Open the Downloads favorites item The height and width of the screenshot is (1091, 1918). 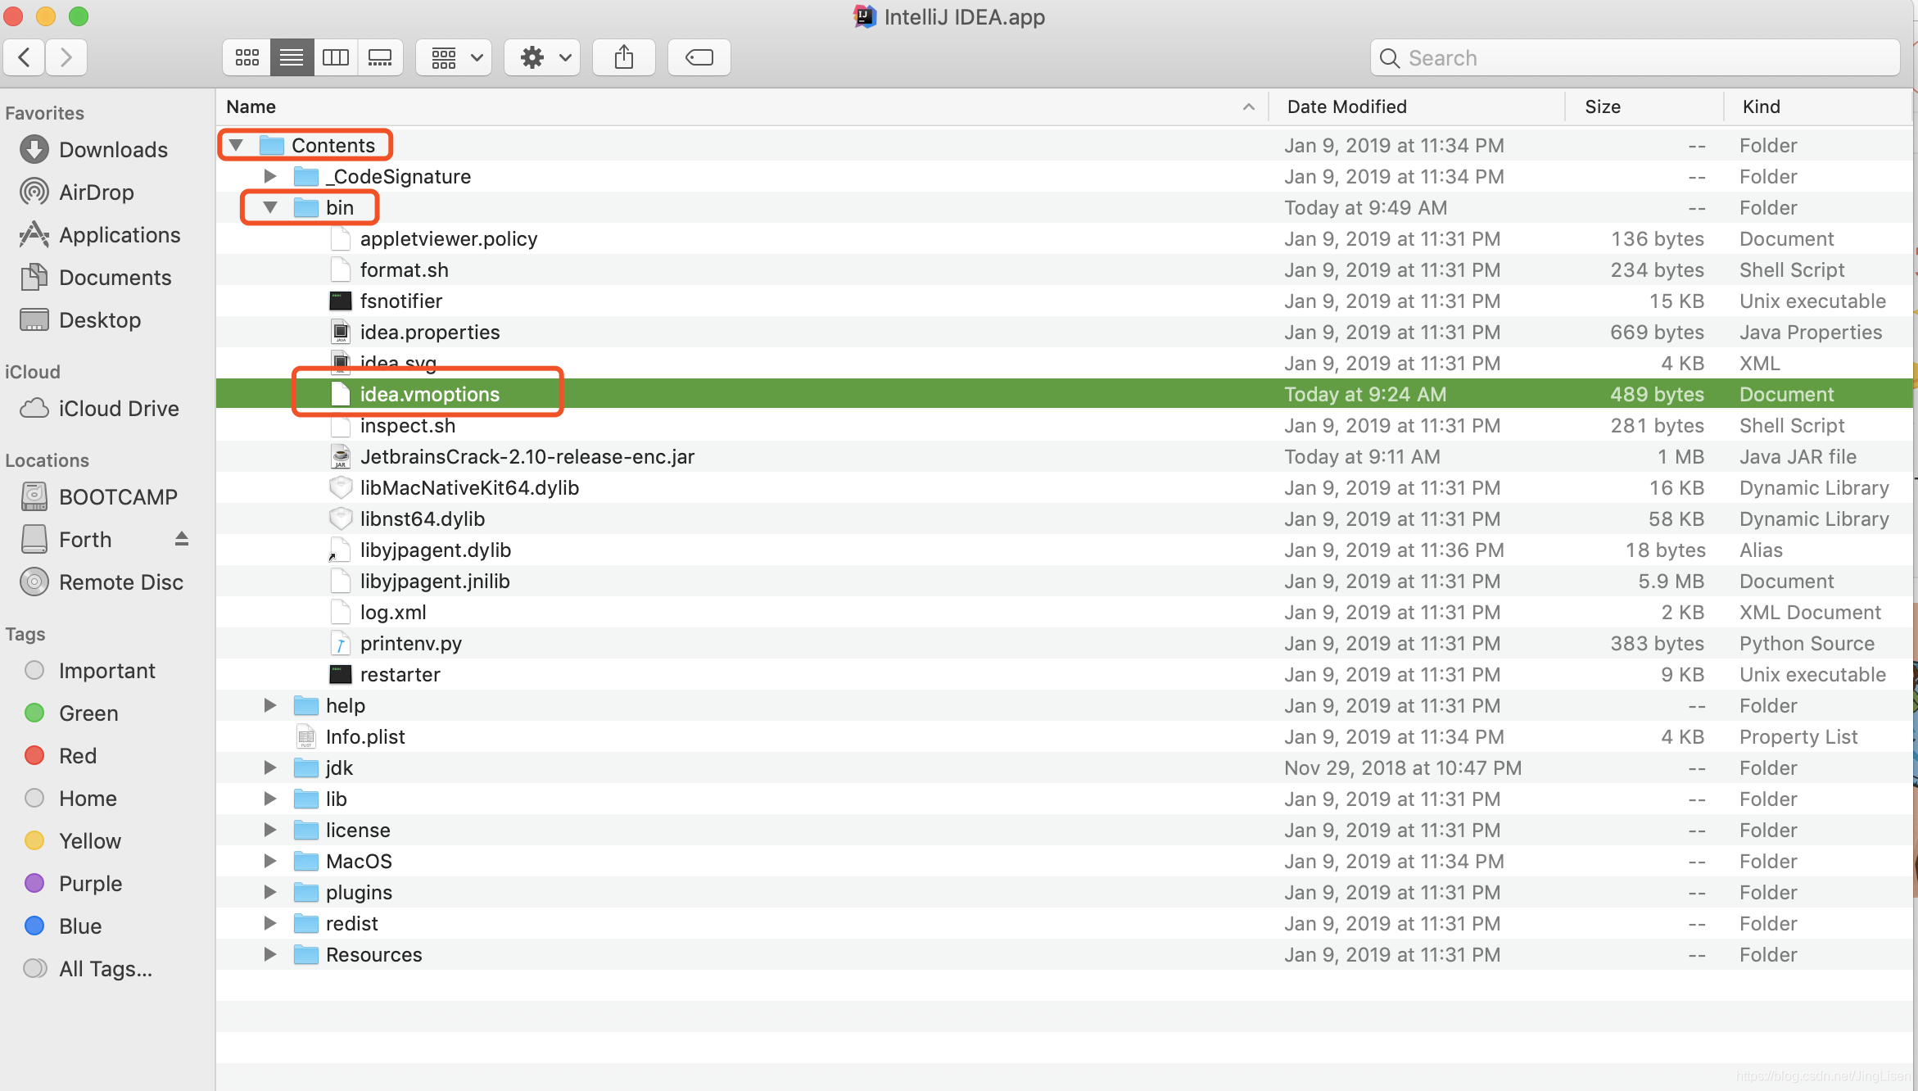coord(112,149)
